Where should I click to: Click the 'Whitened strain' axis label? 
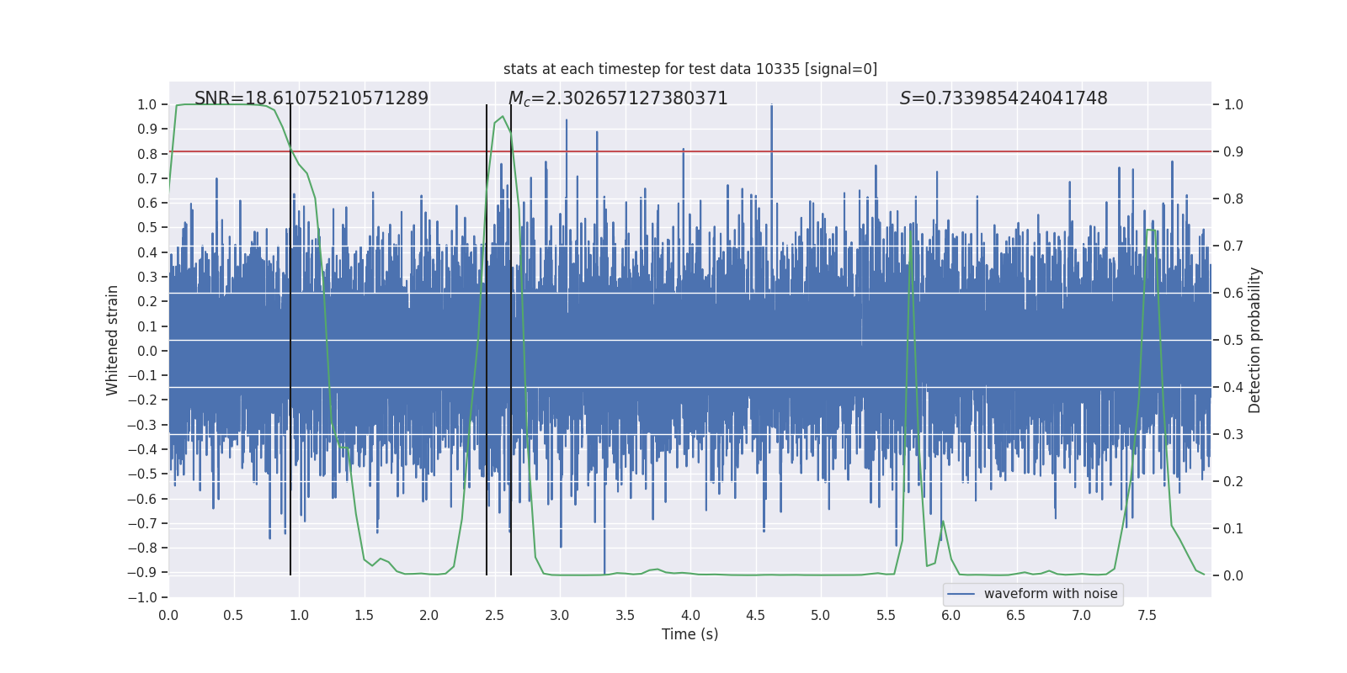click(x=113, y=340)
